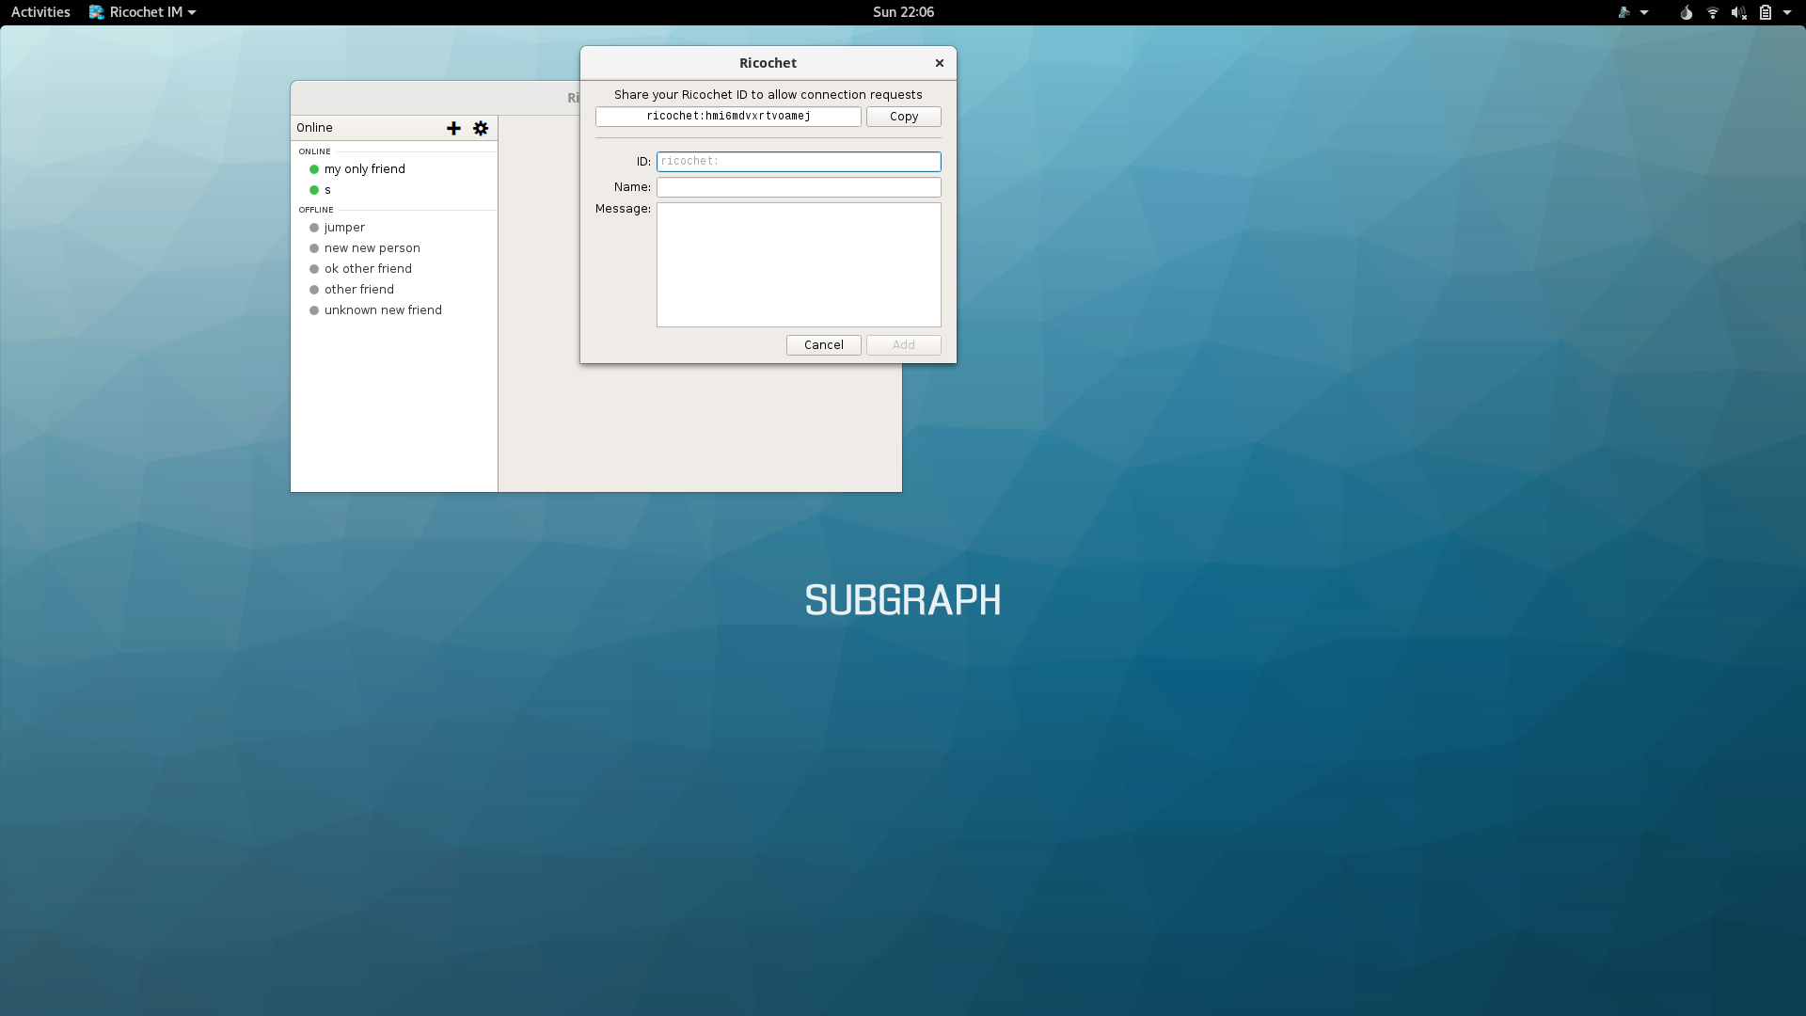Select contact ok other friend
The width and height of the screenshot is (1806, 1016).
[x=394, y=269]
